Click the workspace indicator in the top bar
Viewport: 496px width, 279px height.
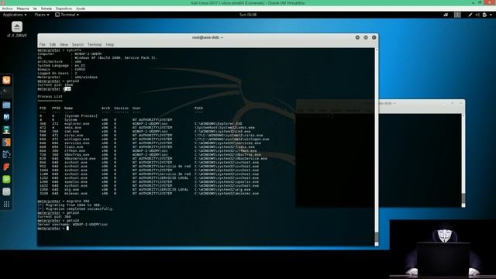457,15
